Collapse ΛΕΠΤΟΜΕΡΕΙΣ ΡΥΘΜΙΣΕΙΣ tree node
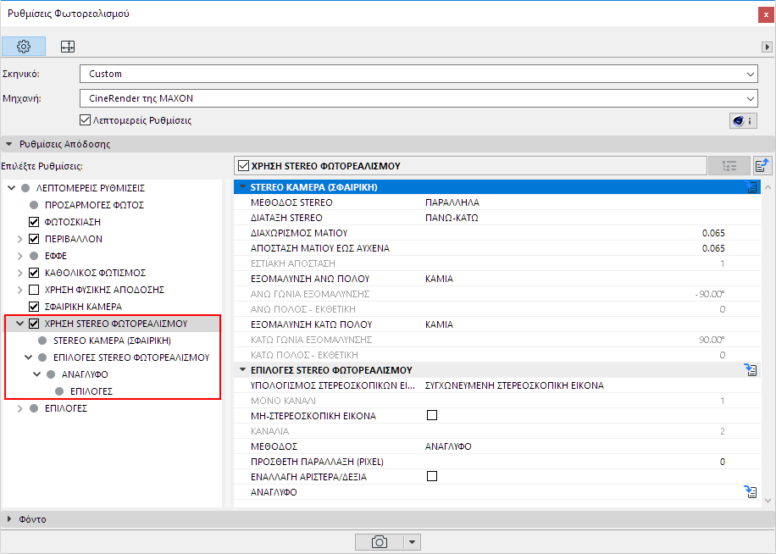This screenshot has height=554, width=776. [12, 188]
